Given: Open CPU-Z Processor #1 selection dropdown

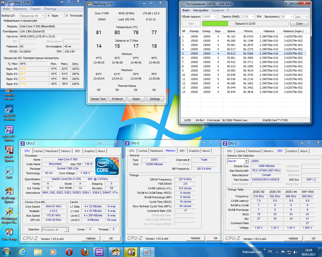Looking at the screenshot, I should (x=55, y=230).
